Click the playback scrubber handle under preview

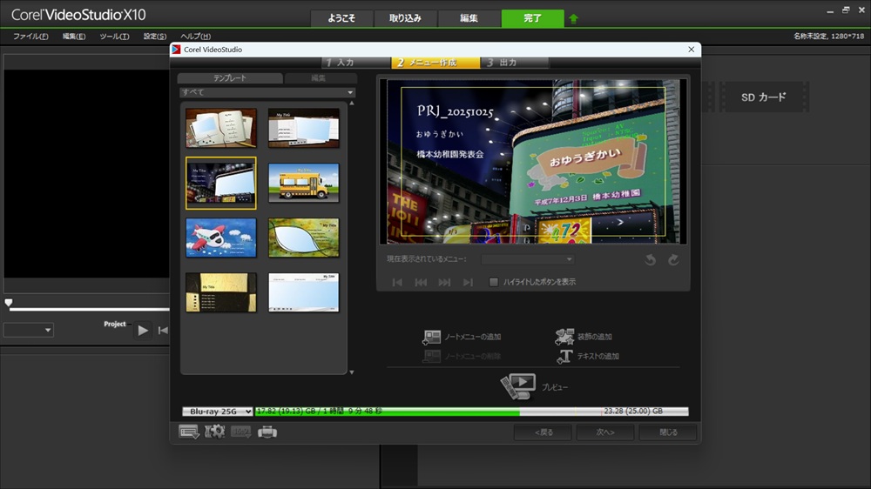pos(9,303)
